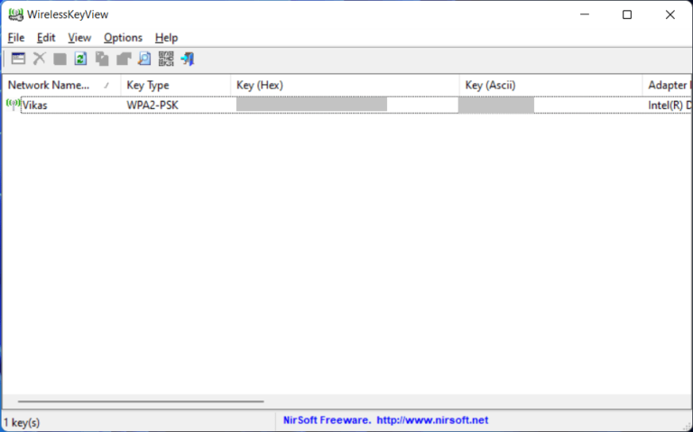The image size is (693, 432).
Task: Maximize the WirelessKeyView window
Action: pos(627,14)
